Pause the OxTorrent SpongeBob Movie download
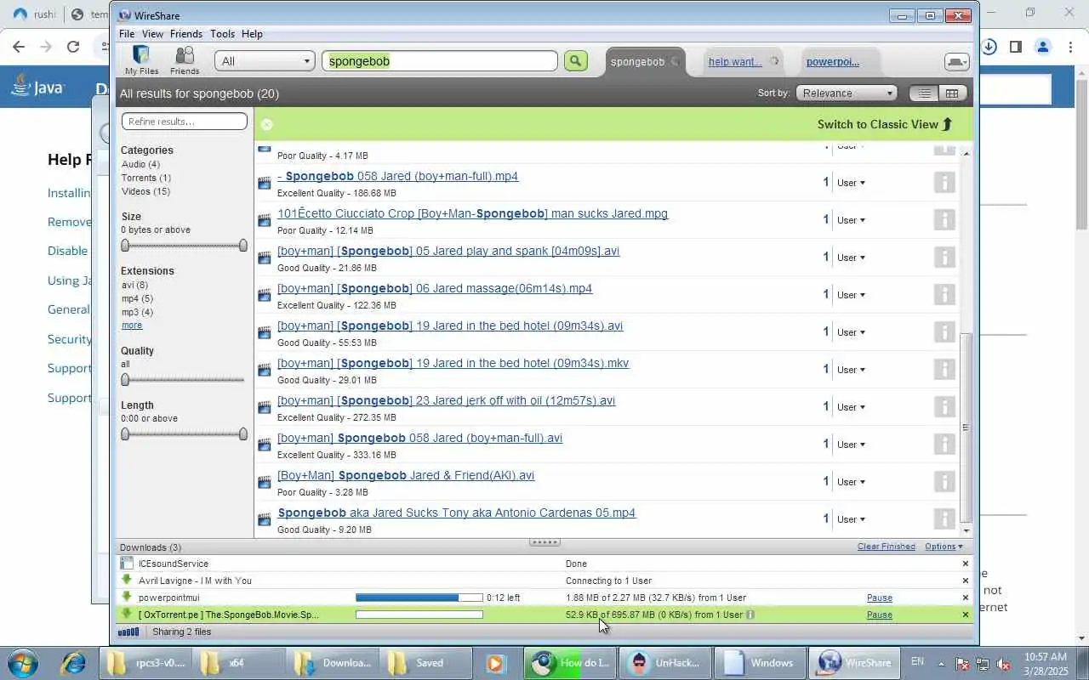This screenshot has height=680, width=1089. (x=880, y=615)
